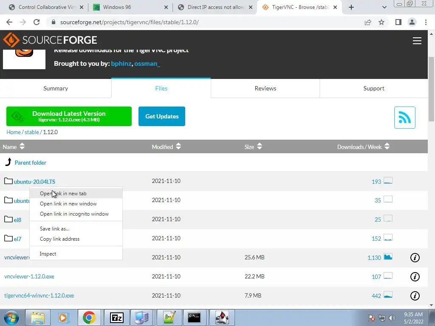Click Download Latest Version button
This screenshot has width=435, height=326.
[69, 116]
